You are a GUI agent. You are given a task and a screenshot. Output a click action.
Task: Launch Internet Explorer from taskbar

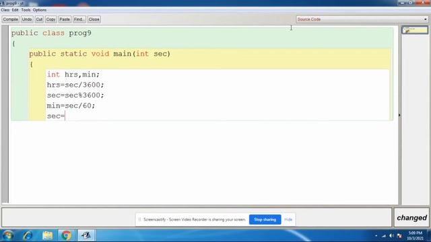pyautogui.click(x=28, y=235)
